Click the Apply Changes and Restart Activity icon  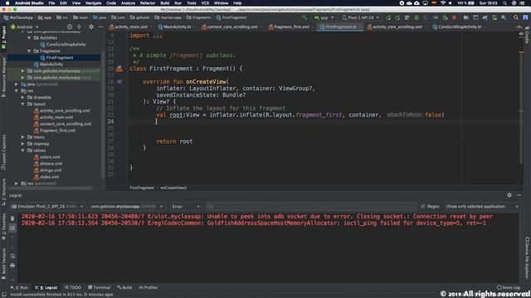[x=397, y=17]
